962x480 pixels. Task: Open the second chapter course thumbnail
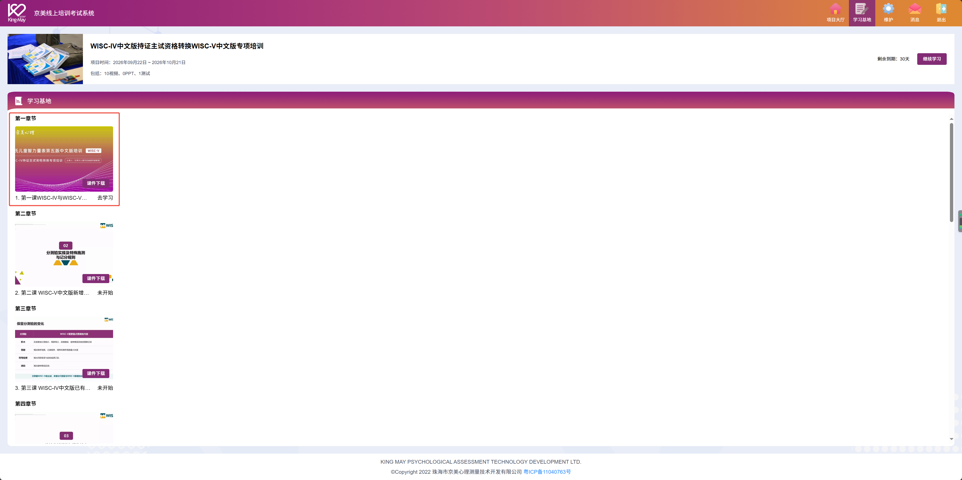64,254
